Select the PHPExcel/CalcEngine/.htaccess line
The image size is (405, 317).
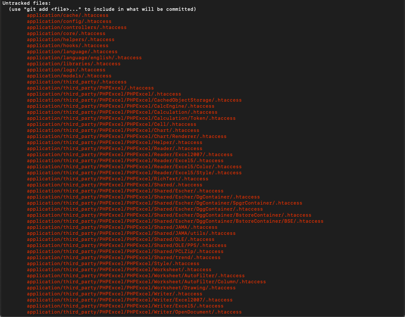pos(120,106)
